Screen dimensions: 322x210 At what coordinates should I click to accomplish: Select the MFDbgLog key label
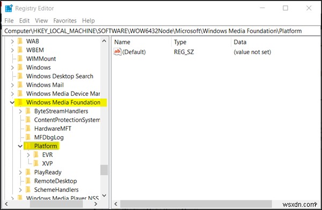(49, 137)
